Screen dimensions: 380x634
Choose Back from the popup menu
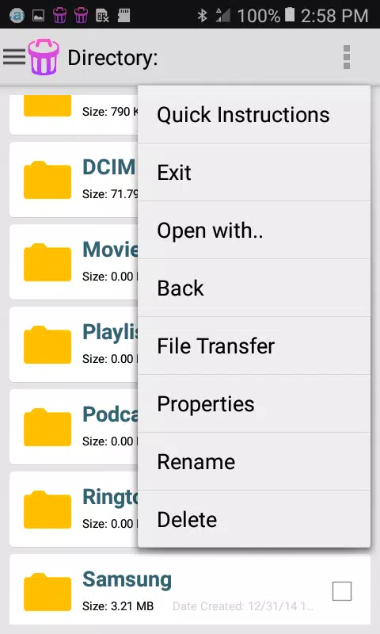(x=254, y=288)
